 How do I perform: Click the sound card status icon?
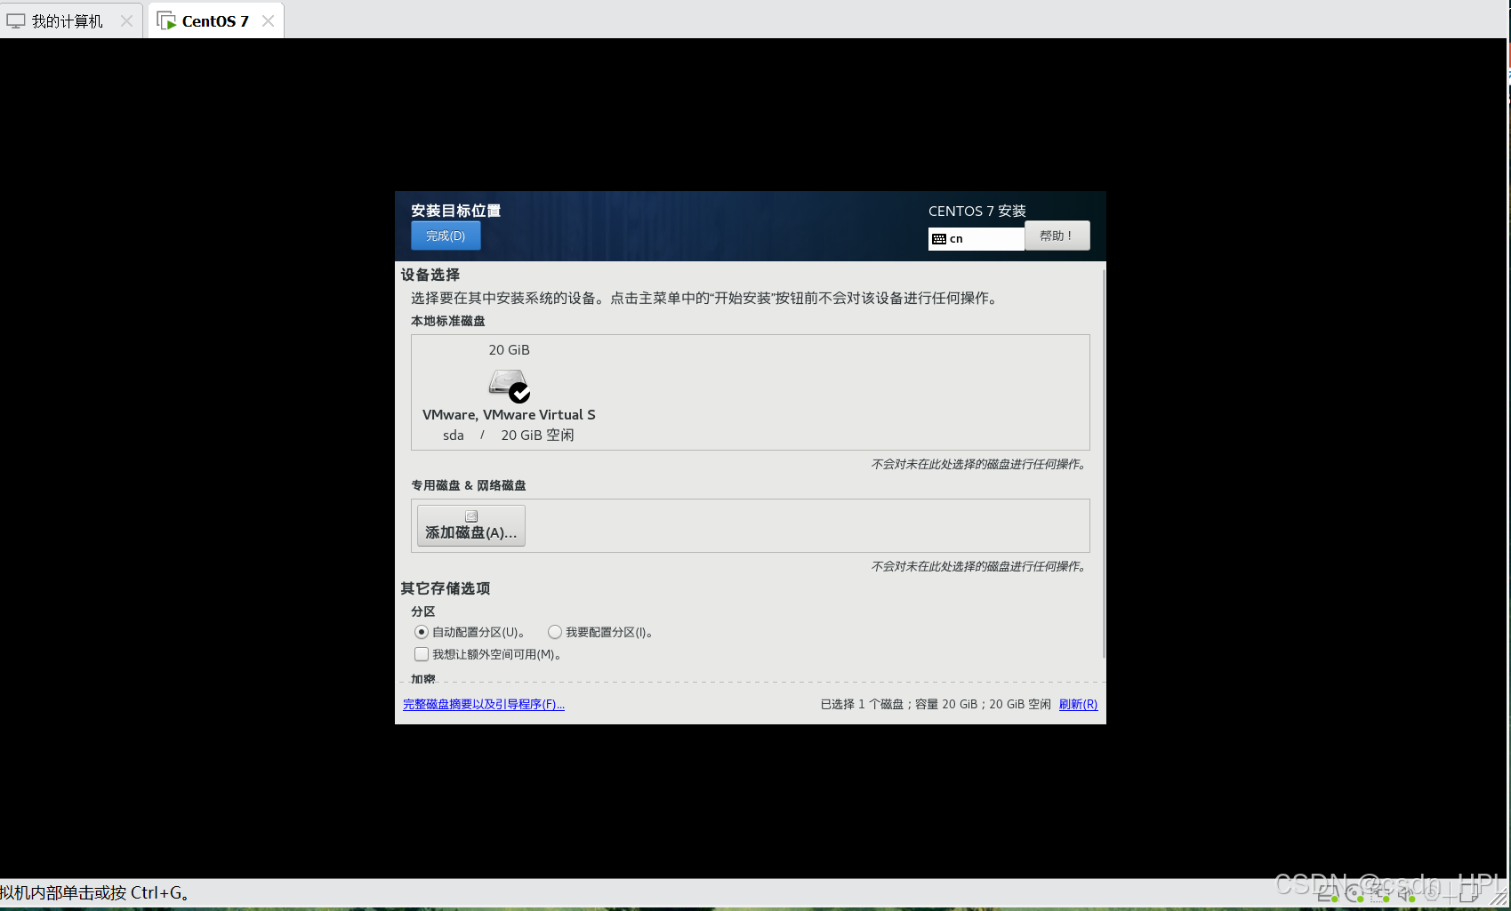[1406, 893]
